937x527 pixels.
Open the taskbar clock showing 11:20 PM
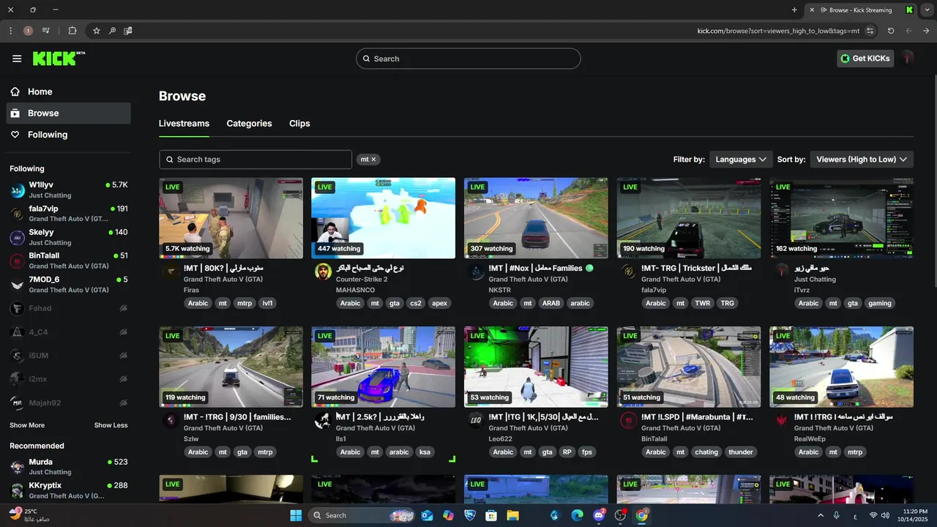[913, 515]
